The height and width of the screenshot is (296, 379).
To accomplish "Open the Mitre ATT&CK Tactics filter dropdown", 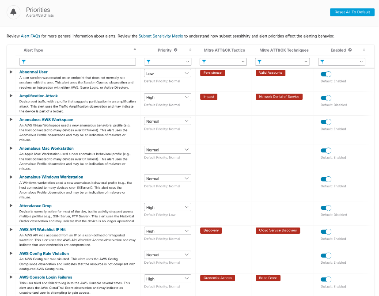I will tap(222, 62).
